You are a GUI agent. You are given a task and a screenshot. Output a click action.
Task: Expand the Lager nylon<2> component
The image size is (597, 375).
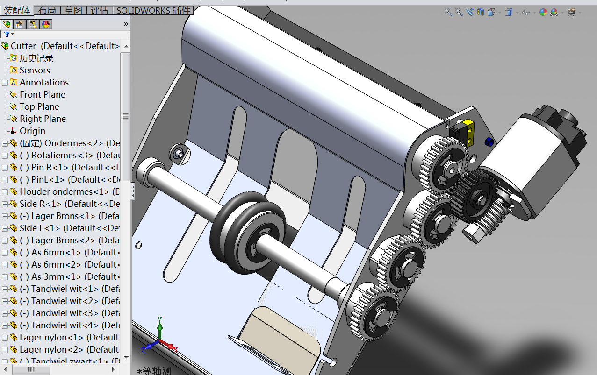[5, 350]
